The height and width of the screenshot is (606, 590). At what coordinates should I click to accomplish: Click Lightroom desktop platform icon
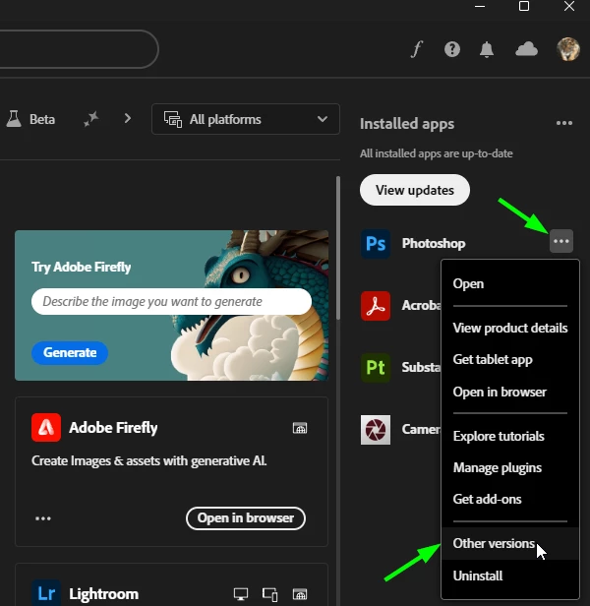(x=241, y=593)
